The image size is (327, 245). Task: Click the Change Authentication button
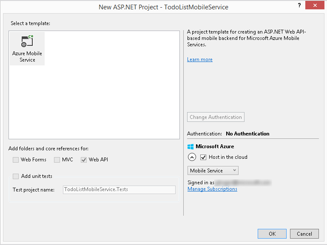click(216, 117)
